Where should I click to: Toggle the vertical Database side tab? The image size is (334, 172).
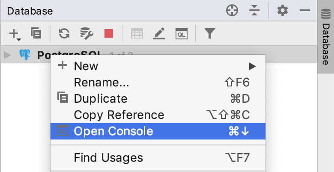325,37
